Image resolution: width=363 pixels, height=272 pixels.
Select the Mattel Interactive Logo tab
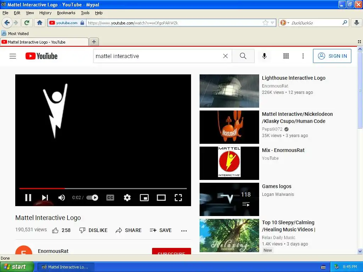coord(44,42)
